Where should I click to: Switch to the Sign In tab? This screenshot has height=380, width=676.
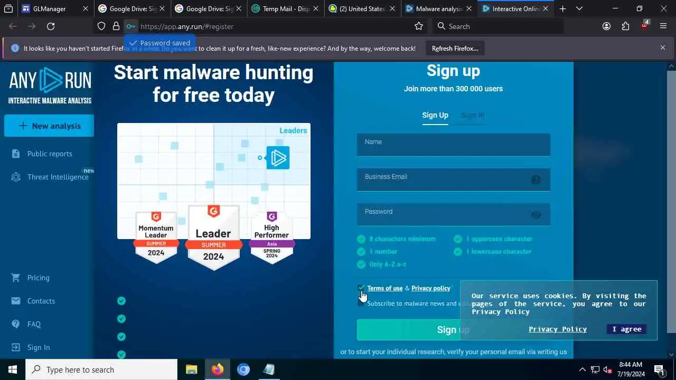point(473,115)
